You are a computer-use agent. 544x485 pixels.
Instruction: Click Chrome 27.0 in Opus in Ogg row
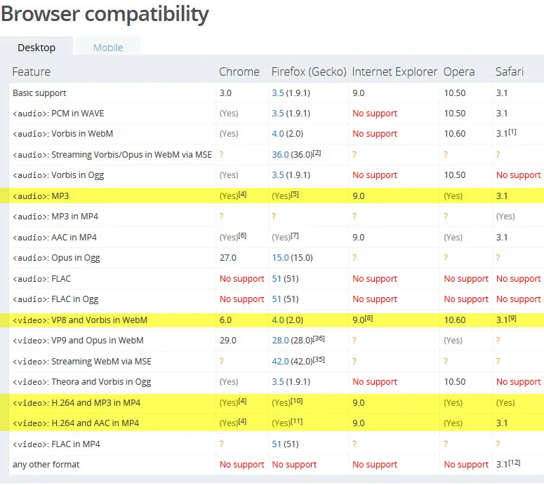[x=228, y=258]
